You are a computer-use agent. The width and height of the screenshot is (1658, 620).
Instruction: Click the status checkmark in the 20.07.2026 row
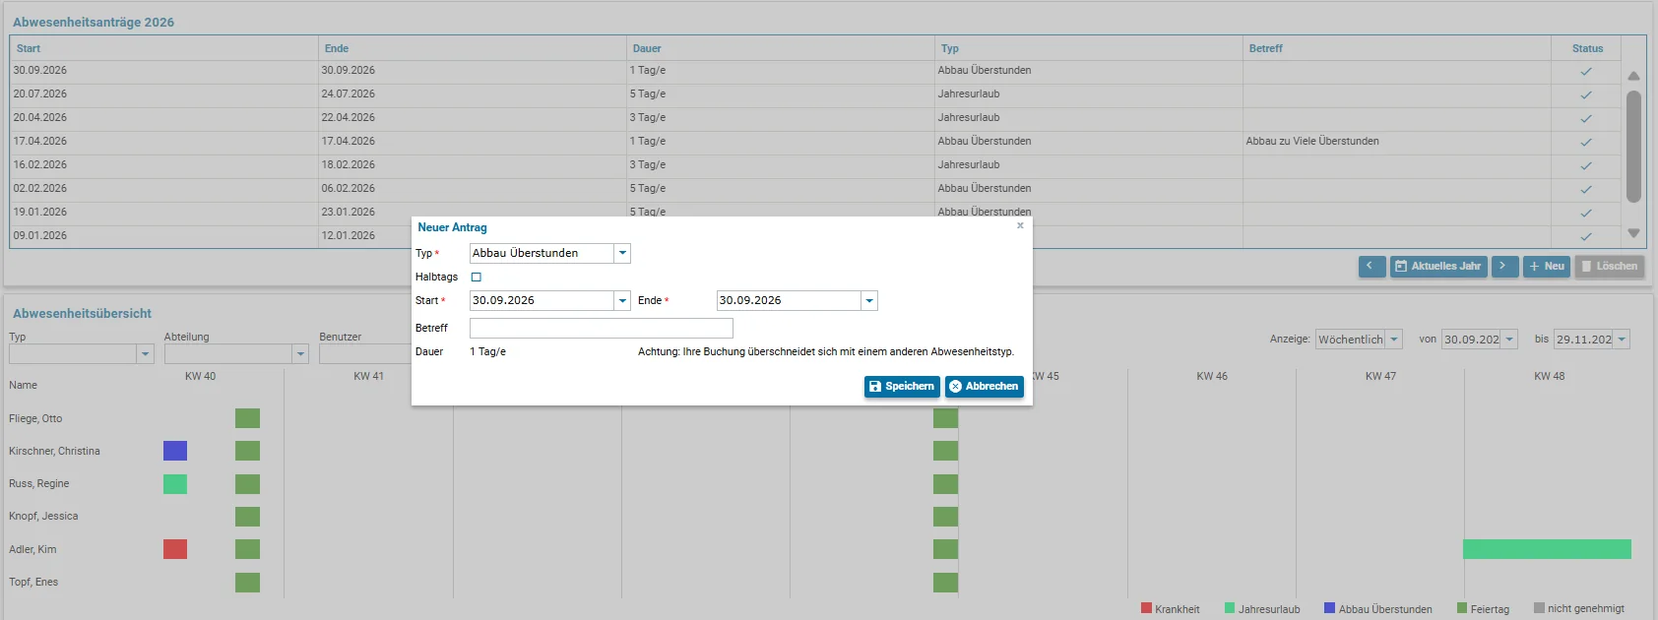(1586, 94)
